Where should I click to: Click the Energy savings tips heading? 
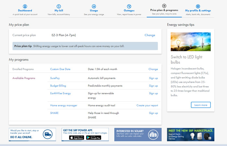point(181,25)
